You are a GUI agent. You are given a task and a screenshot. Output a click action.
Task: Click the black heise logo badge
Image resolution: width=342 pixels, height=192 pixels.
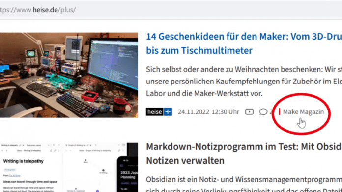(x=155, y=112)
